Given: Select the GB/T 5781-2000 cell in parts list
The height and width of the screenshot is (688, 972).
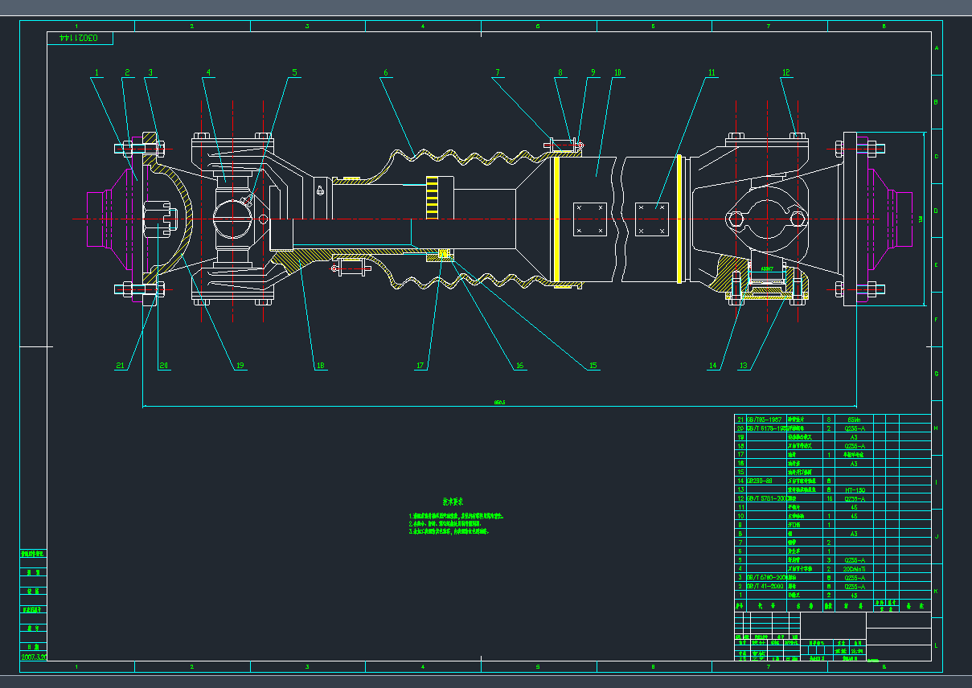Looking at the screenshot, I should [x=764, y=498].
